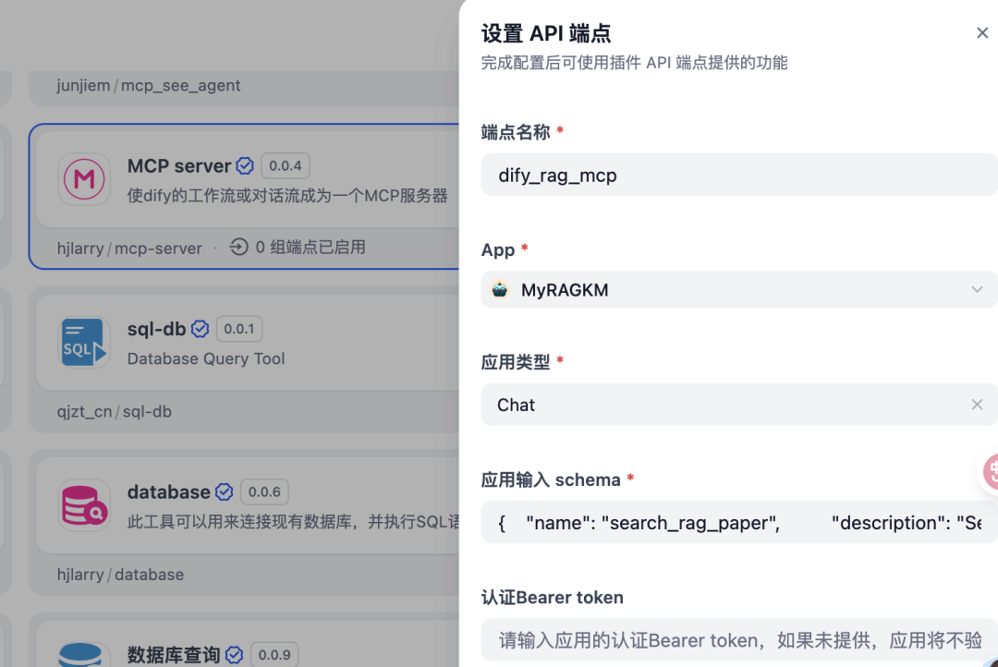The height and width of the screenshot is (667, 998).
Task: Click the verified badge next to sql-db
Action: pos(200,328)
